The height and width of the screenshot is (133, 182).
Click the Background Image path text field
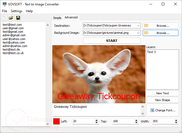110,33
